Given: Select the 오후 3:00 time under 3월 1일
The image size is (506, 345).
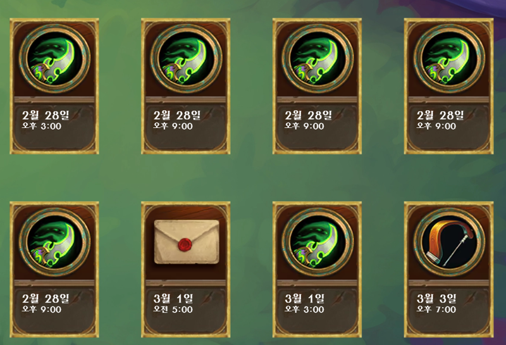Looking at the screenshot, I should pos(304,310).
